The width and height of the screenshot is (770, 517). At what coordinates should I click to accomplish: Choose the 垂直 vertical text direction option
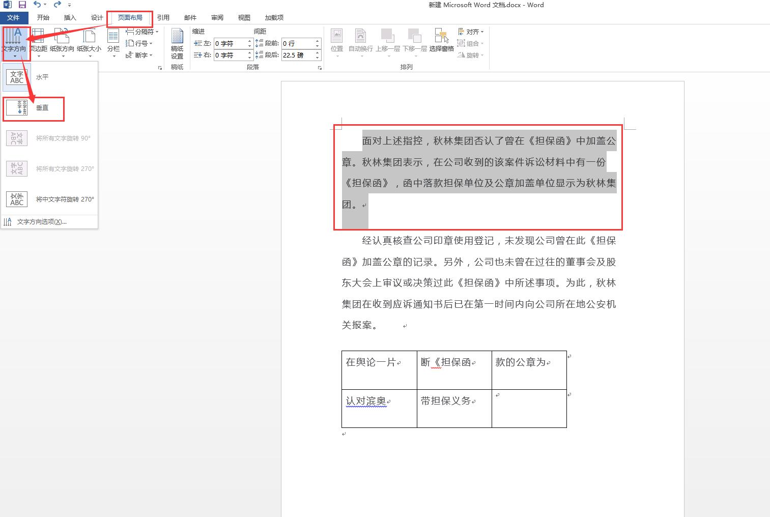click(x=49, y=107)
